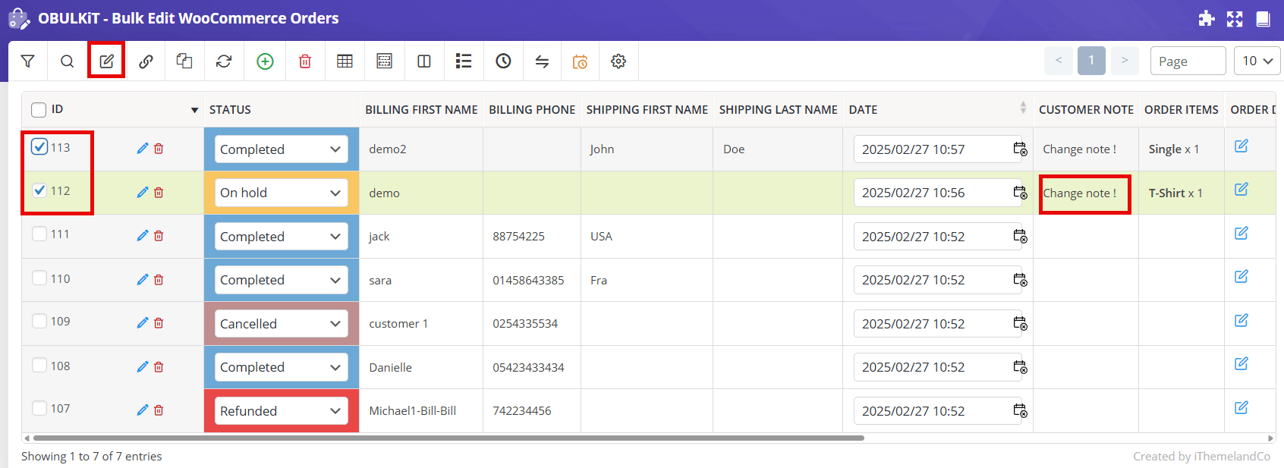Open status dropdown for order 111
Viewport: 1284px width, 468px height.
tap(282, 237)
